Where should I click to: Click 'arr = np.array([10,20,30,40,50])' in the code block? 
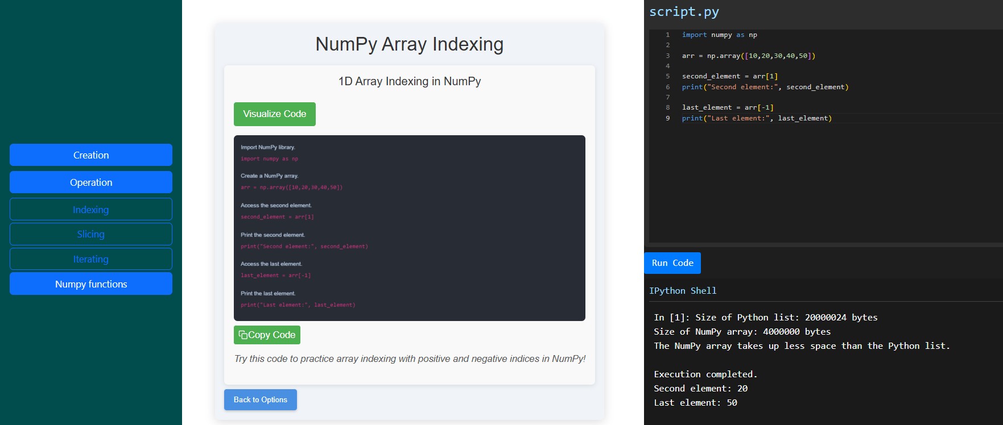click(291, 188)
